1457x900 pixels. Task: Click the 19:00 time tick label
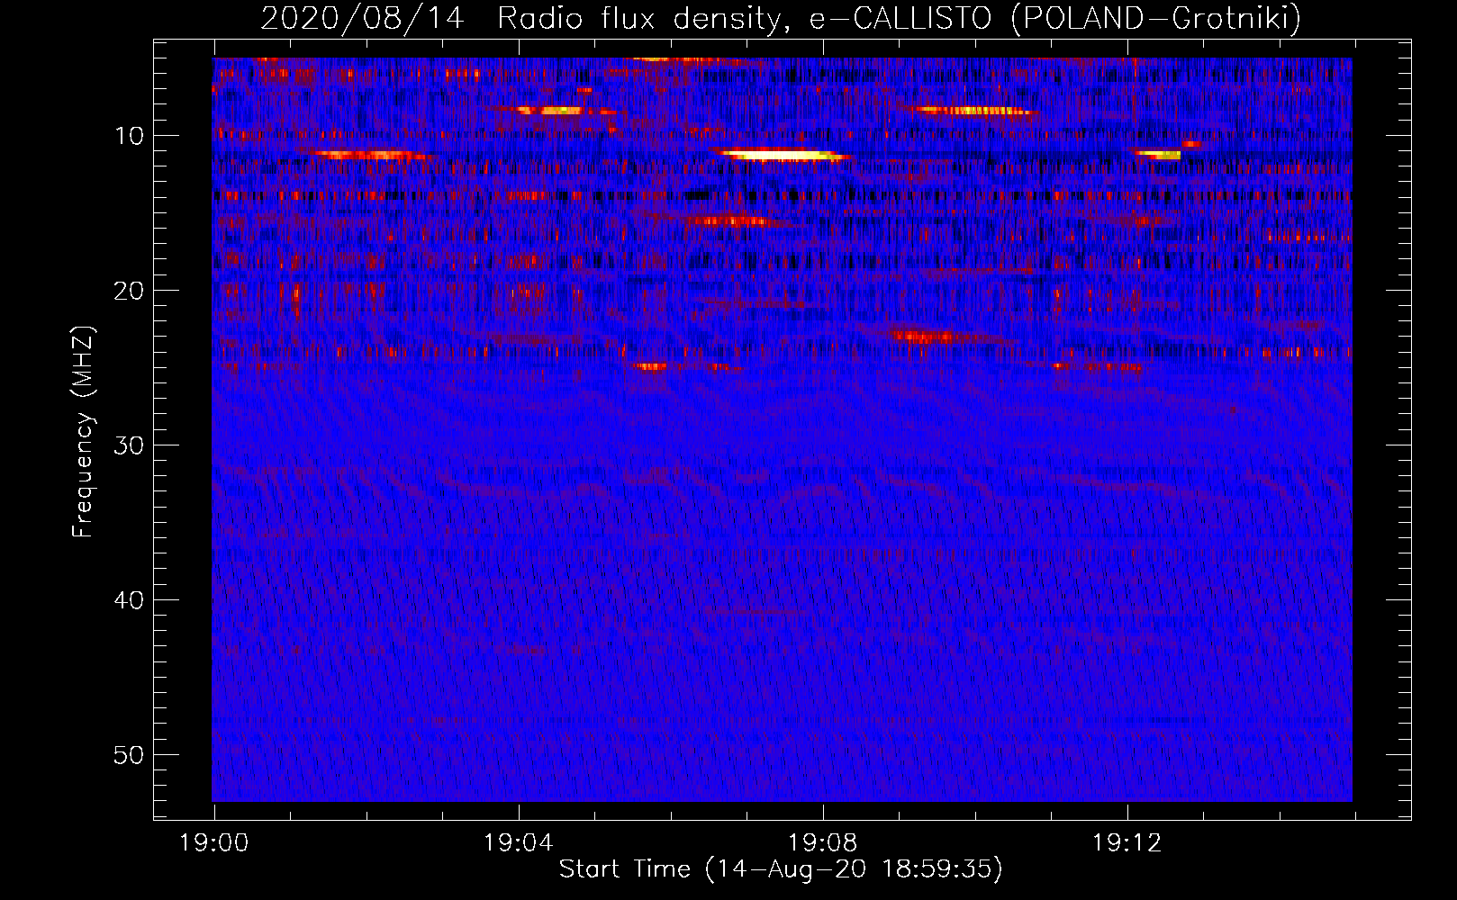click(213, 843)
